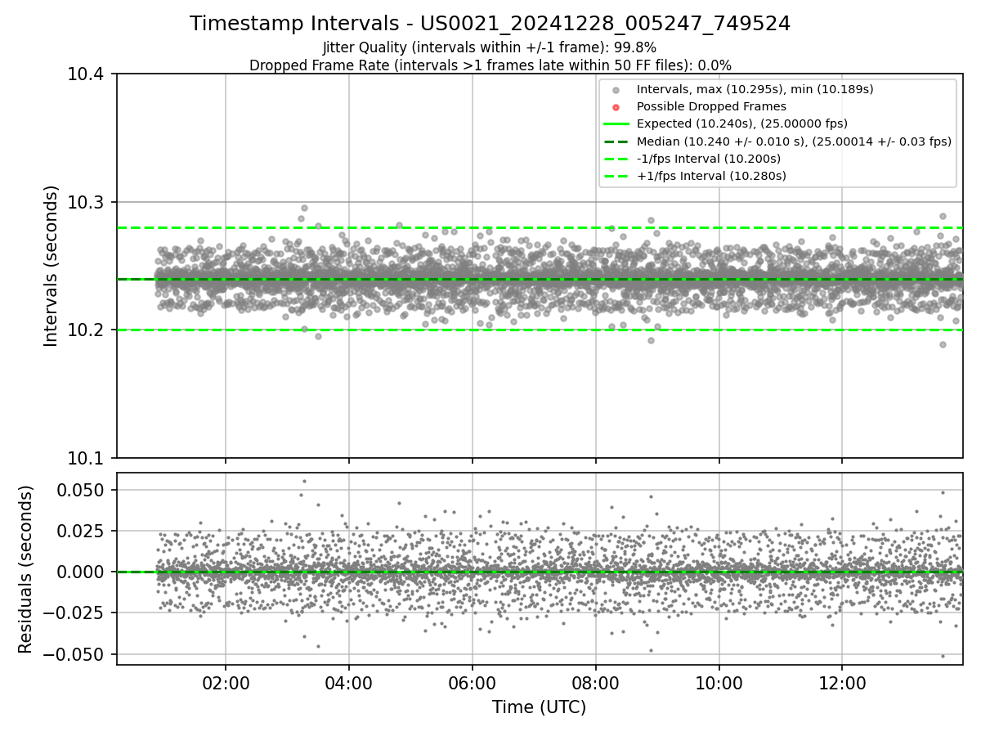Click the 'Intervals (seconds)' y-axis label
Viewport: 981px width, 736px height.
point(52,266)
